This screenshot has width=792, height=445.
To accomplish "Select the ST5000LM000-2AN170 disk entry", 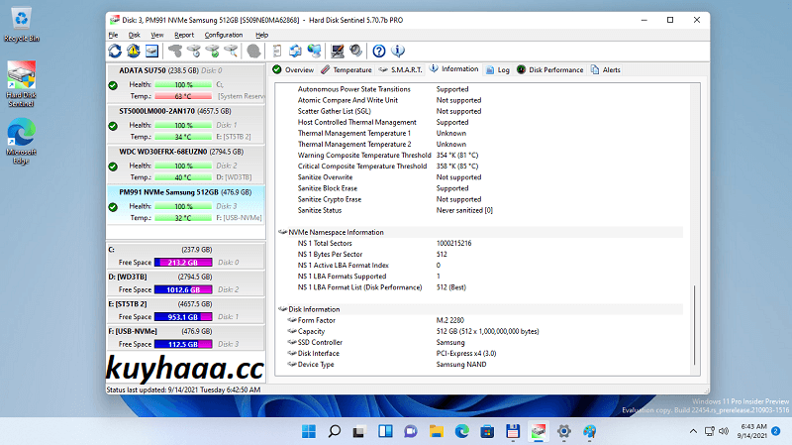I will 186,124.
